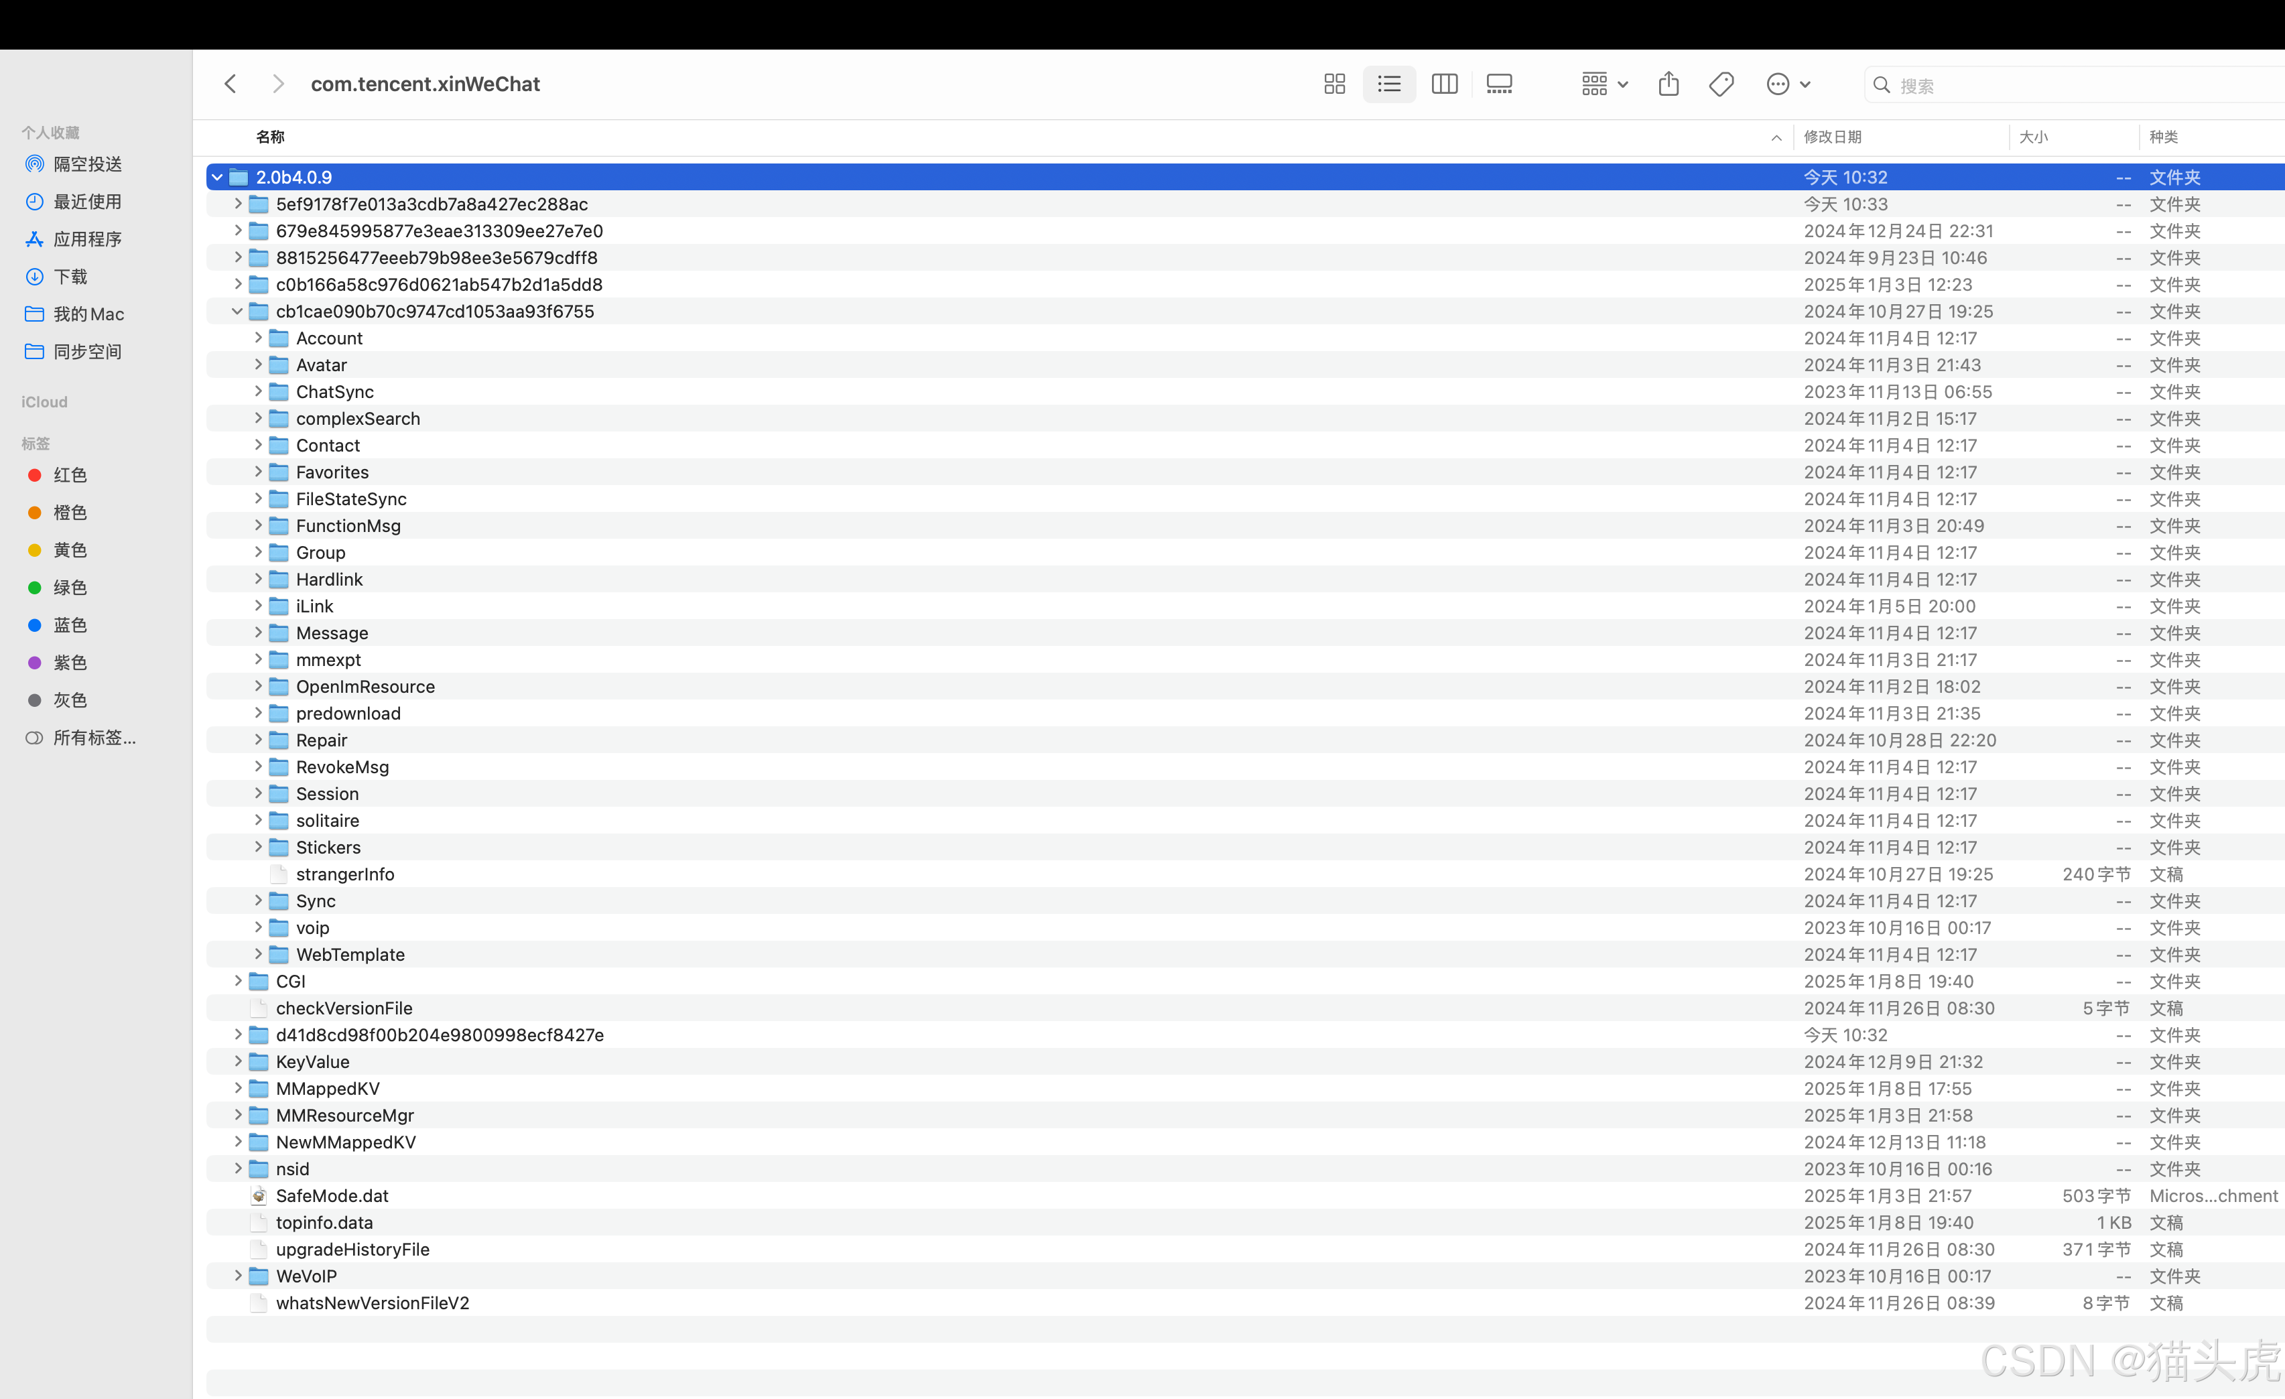Open 下载 in the sidebar
The height and width of the screenshot is (1399, 2285).
pyautogui.click(x=70, y=276)
